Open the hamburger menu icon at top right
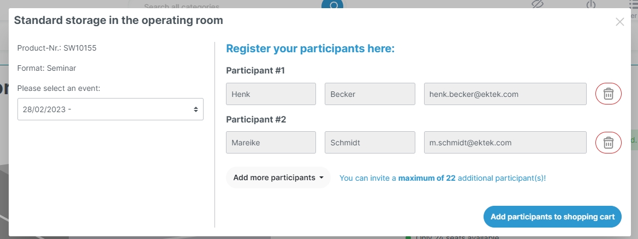This screenshot has width=638, height=239. pyautogui.click(x=633, y=4)
